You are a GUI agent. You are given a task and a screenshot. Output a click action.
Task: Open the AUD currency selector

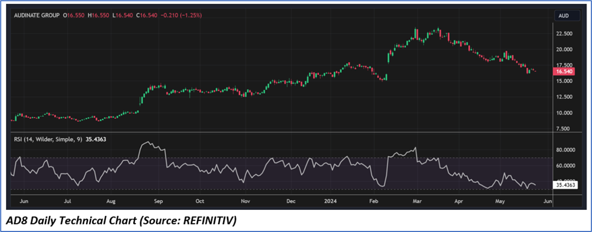pyautogui.click(x=564, y=17)
